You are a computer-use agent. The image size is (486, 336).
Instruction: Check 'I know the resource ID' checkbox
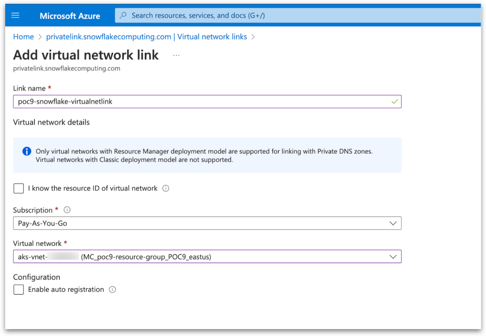tap(19, 188)
